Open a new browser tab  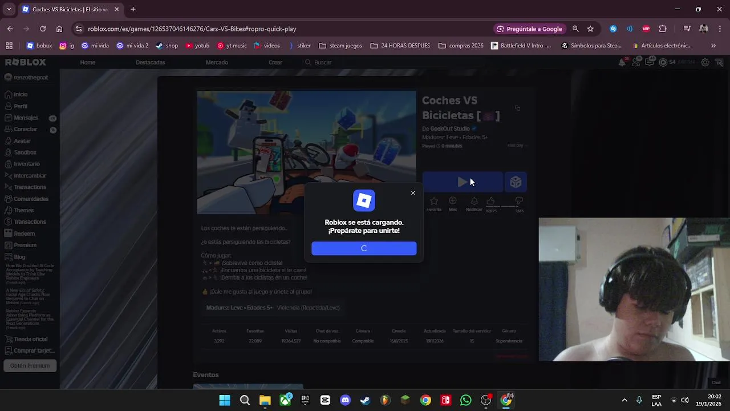pos(133,9)
